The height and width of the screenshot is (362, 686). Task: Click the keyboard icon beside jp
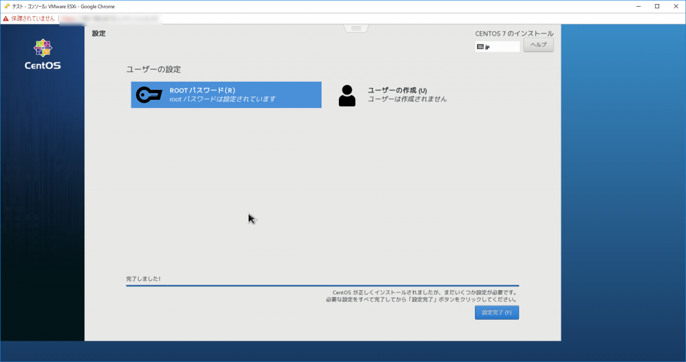tap(480, 46)
